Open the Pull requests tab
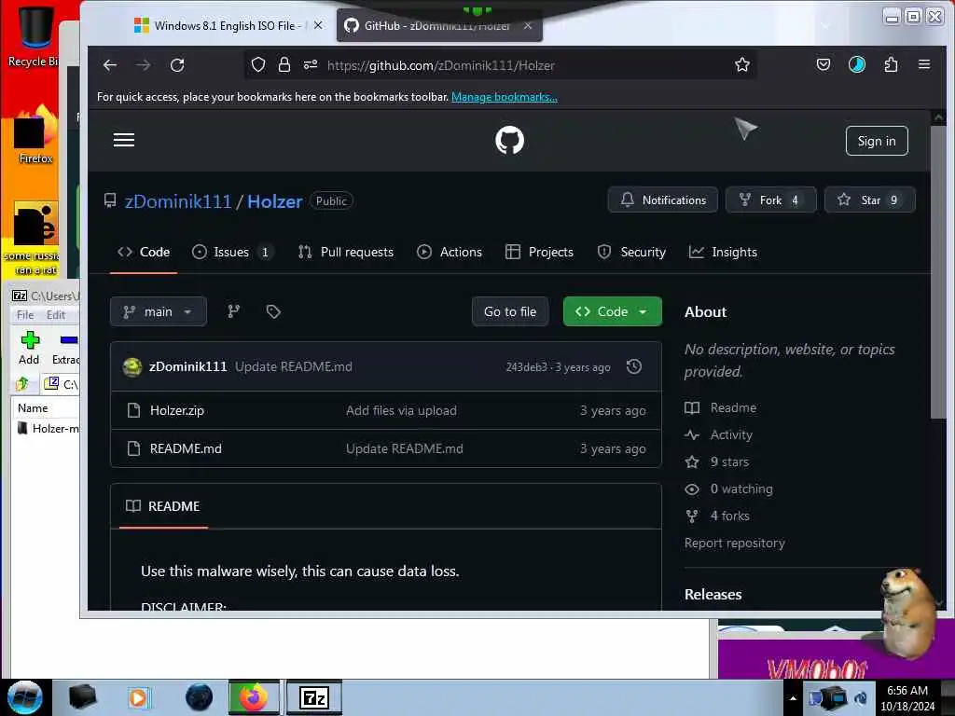Screen dimensions: 955x716 345,252
